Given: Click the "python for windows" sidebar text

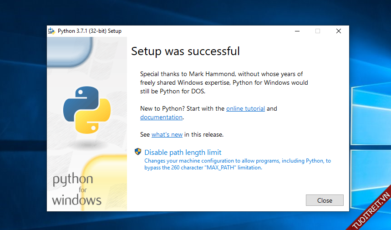Looking at the screenshot, I should [x=76, y=189].
